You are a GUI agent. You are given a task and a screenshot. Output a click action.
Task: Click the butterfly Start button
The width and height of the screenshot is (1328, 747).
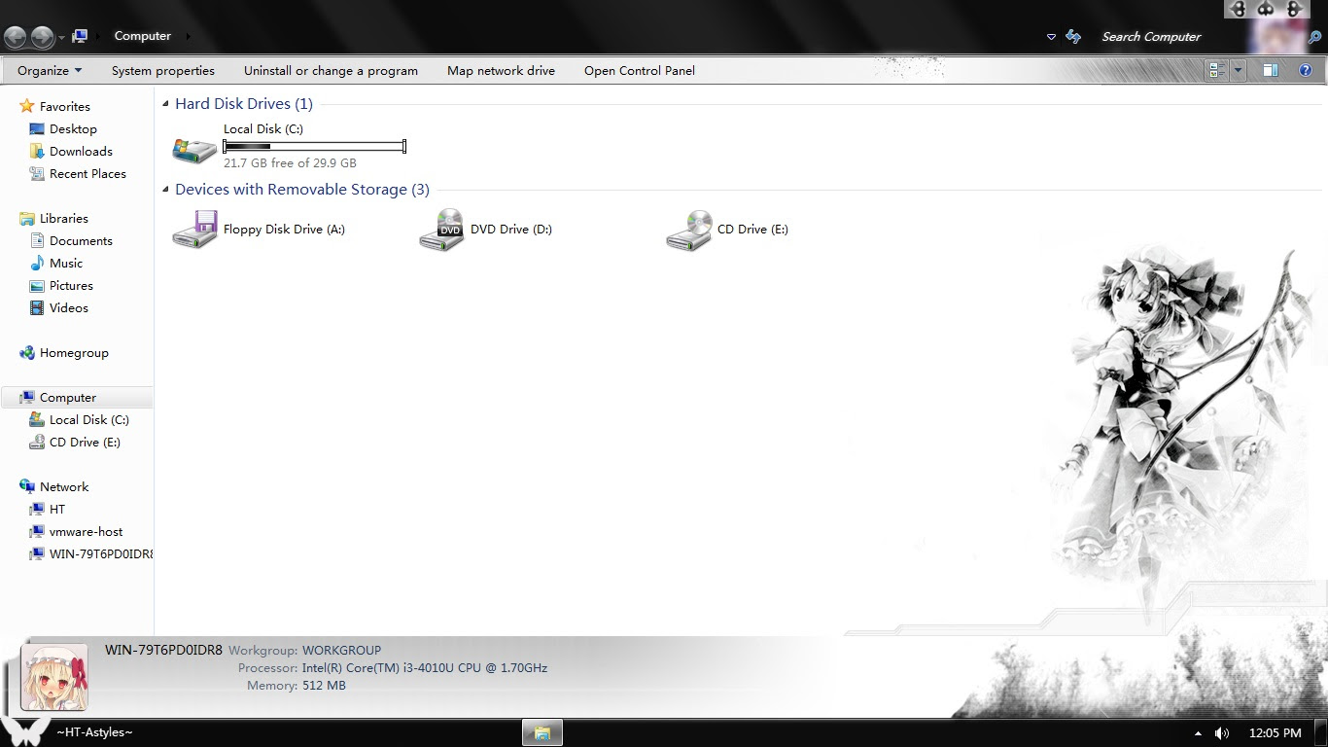(x=24, y=731)
